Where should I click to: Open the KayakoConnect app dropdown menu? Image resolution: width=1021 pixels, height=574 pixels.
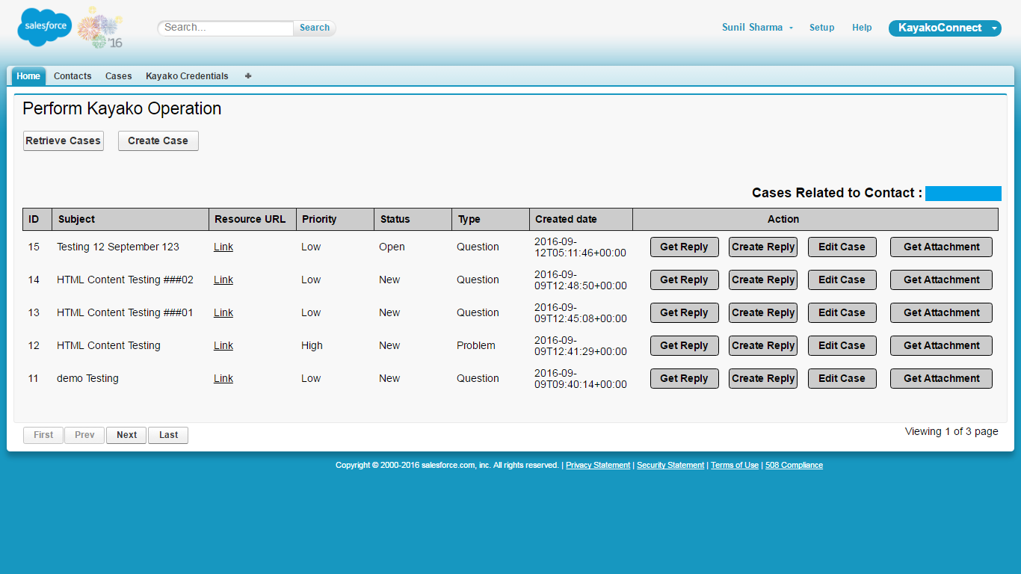tap(944, 28)
